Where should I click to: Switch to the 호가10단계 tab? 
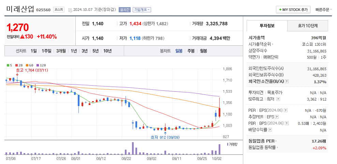click(308, 26)
